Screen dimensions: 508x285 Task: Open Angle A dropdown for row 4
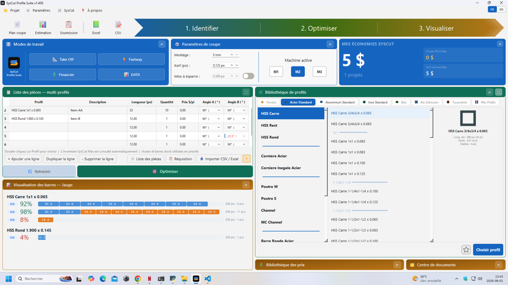click(x=211, y=127)
